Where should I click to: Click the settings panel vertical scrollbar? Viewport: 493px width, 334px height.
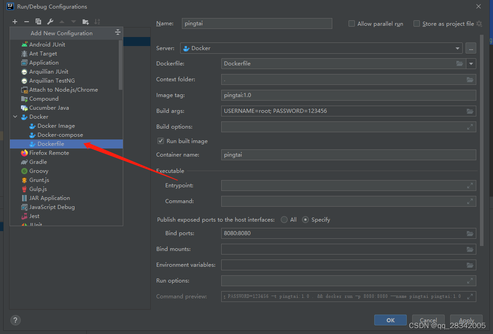(x=481, y=140)
